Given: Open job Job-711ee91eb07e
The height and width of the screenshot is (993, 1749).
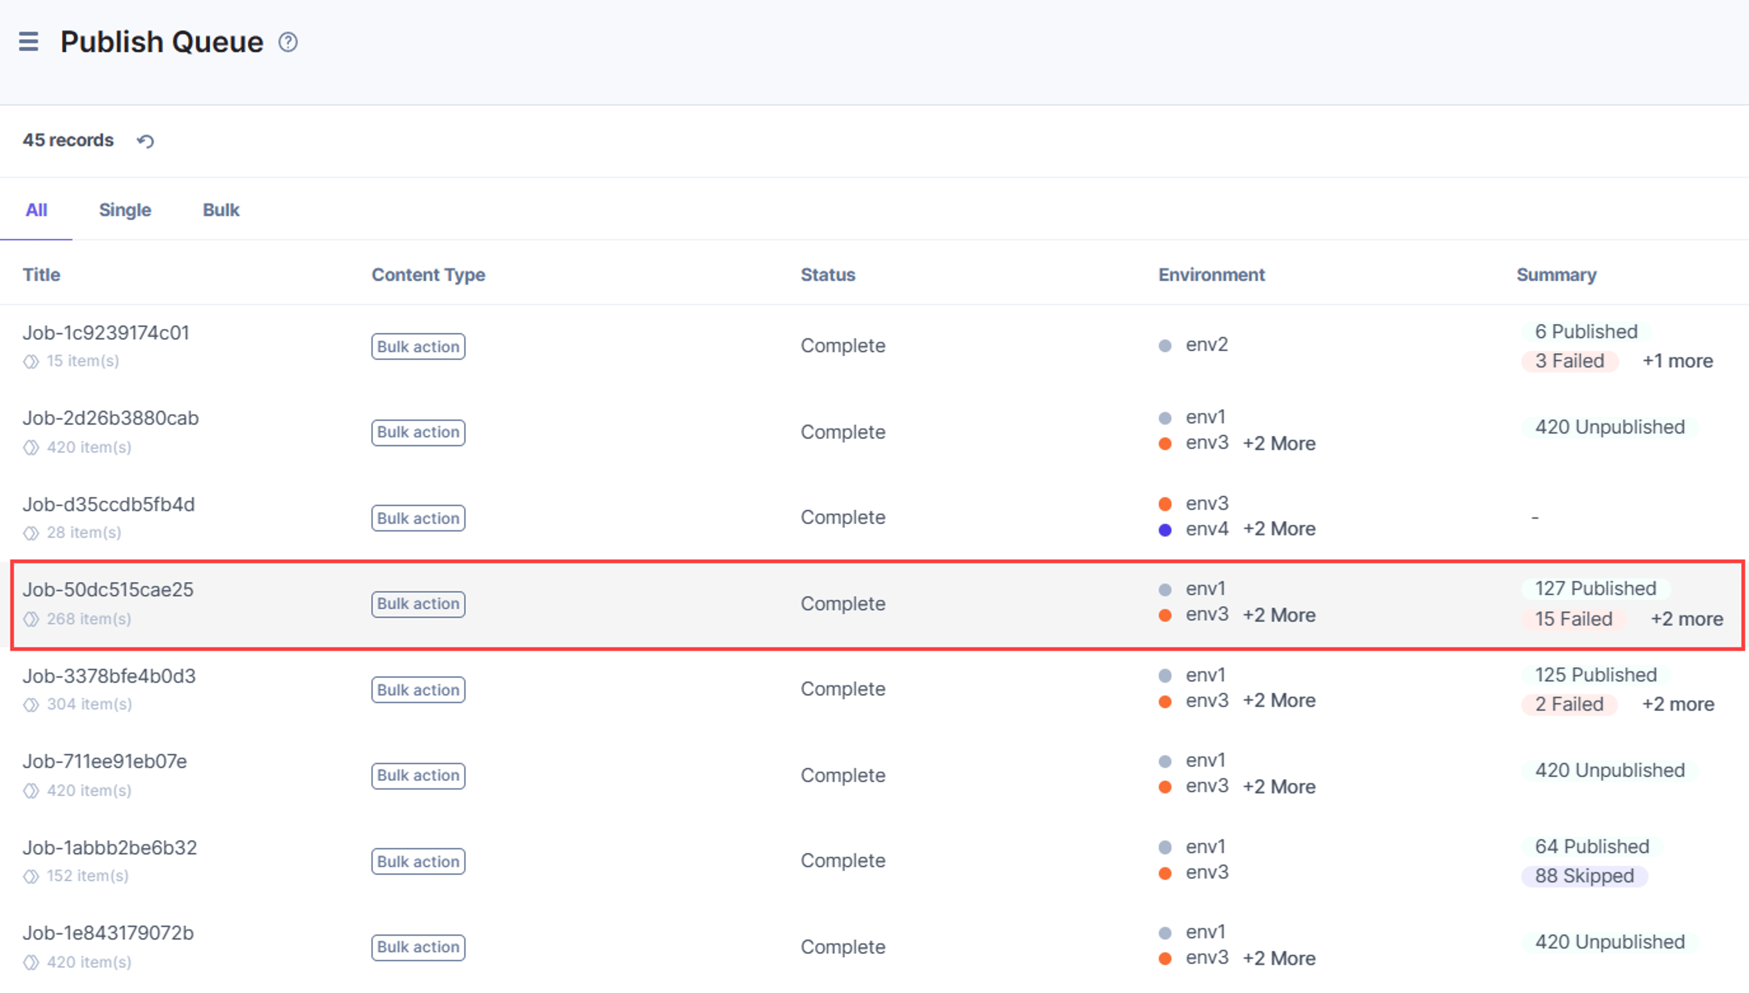Looking at the screenshot, I should click(x=104, y=761).
